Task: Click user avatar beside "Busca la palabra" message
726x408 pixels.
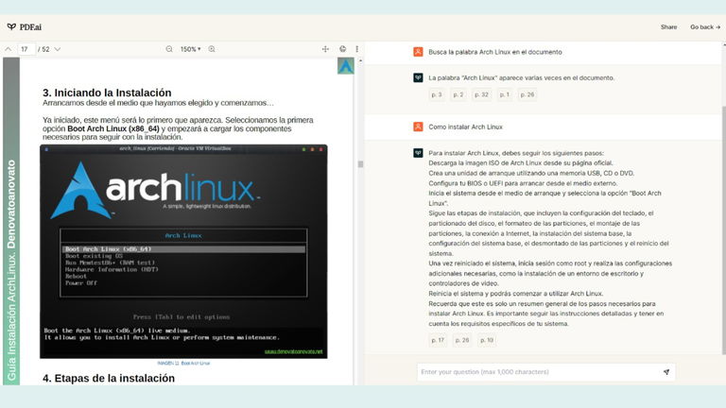Action: pyautogui.click(x=418, y=52)
